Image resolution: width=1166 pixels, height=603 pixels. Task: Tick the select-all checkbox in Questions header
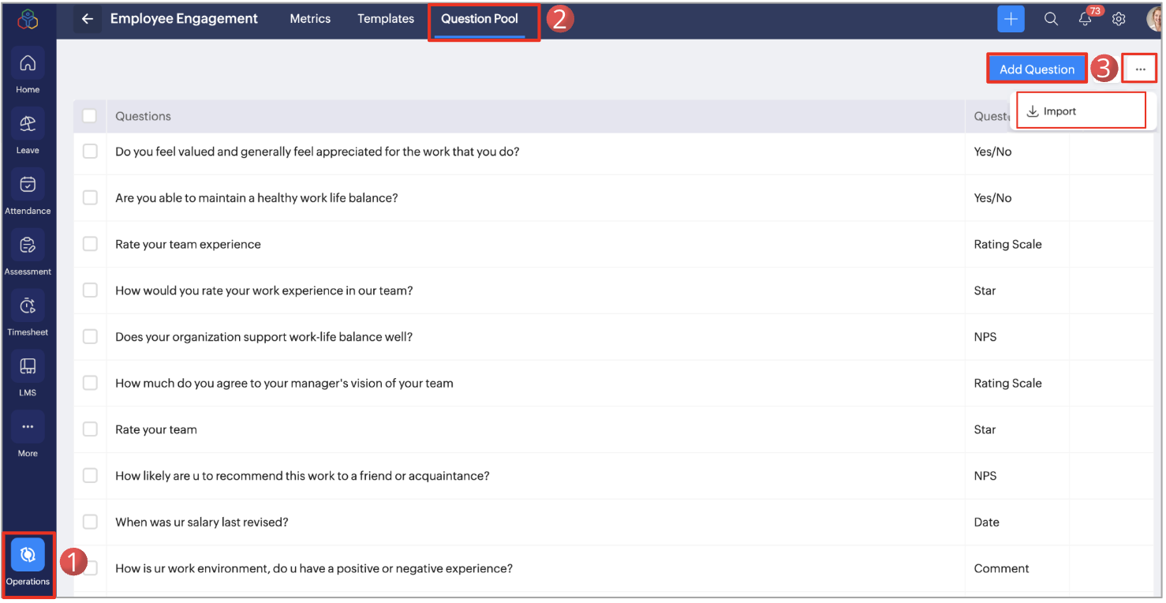[x=90, y=116]
